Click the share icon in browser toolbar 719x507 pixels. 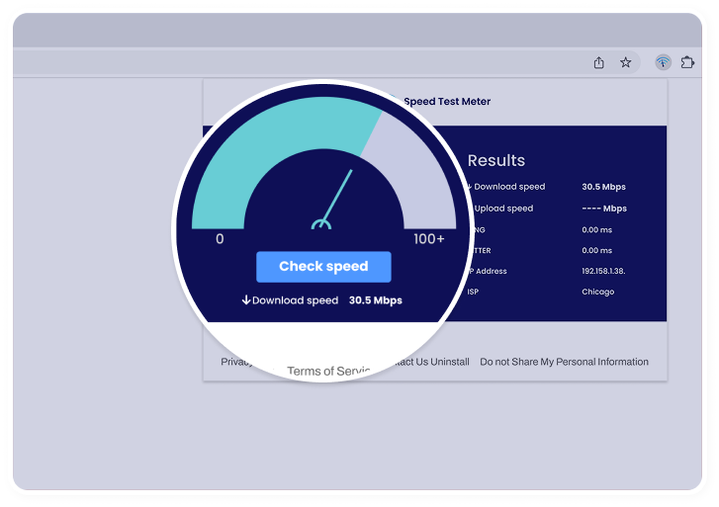[598, 62]
